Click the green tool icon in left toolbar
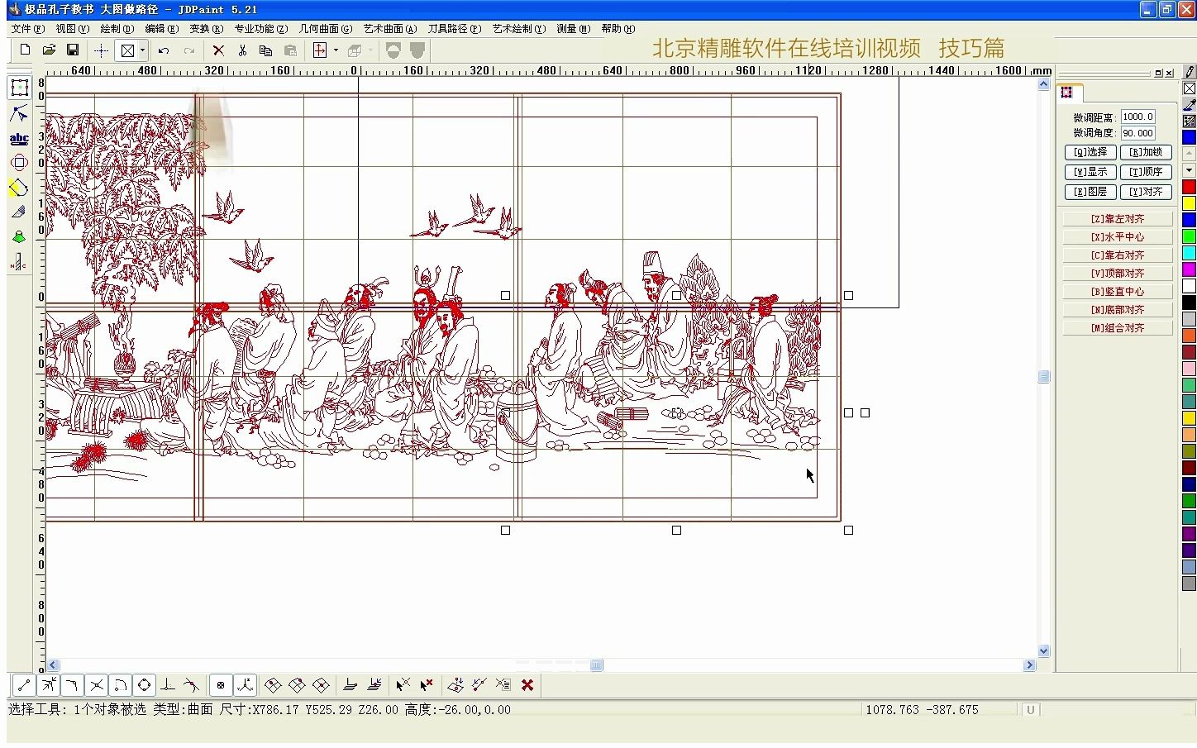Image resolution: width=1197 pixels, height=748 pixels. (x=19, y=237)
